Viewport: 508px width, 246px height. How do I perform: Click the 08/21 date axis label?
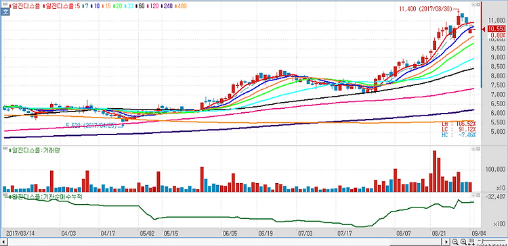click(x=438, y=232)
